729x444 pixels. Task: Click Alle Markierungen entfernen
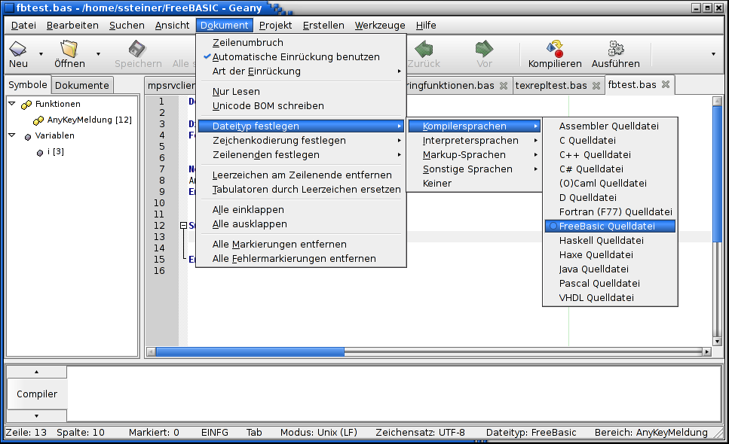pyautogui.click(x=302, y=245)
